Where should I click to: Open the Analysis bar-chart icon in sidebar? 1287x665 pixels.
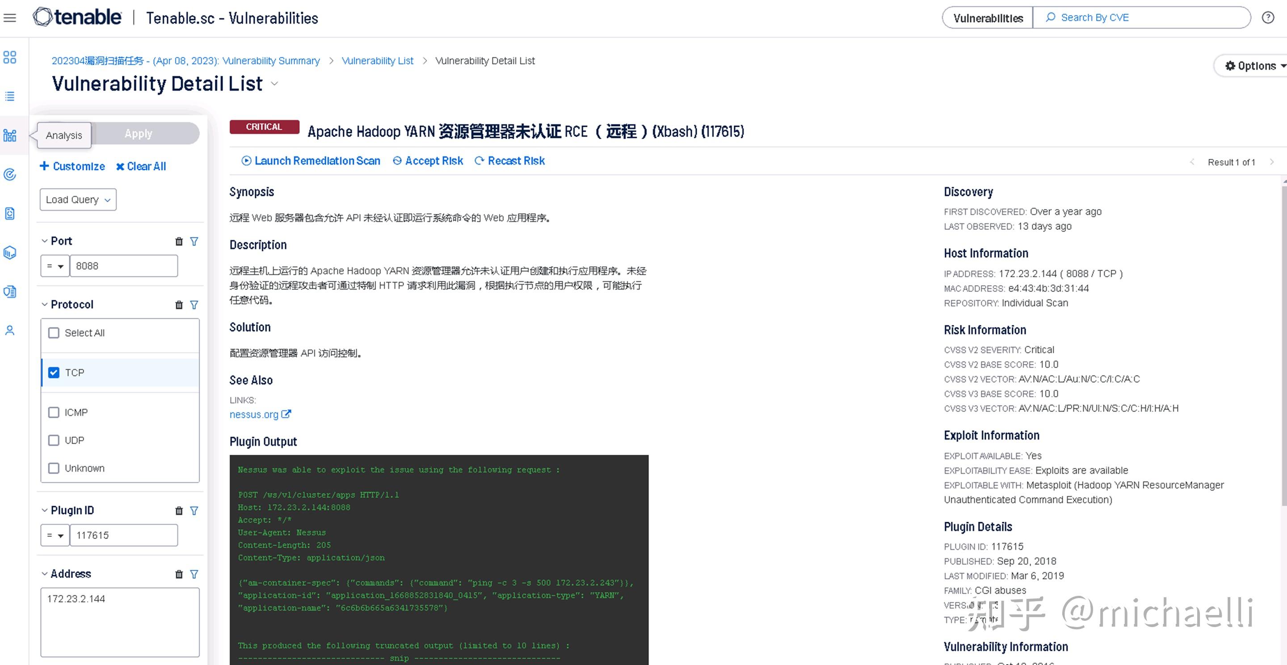pos(9,135)
